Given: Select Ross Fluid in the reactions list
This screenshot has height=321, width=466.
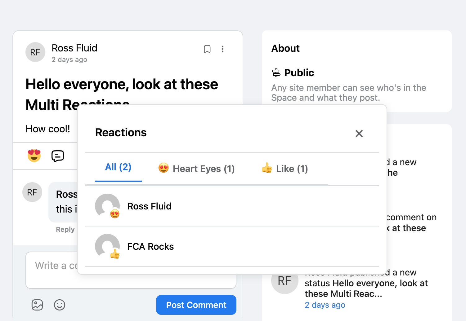Looking at the screenshot, I should point(149,206).
